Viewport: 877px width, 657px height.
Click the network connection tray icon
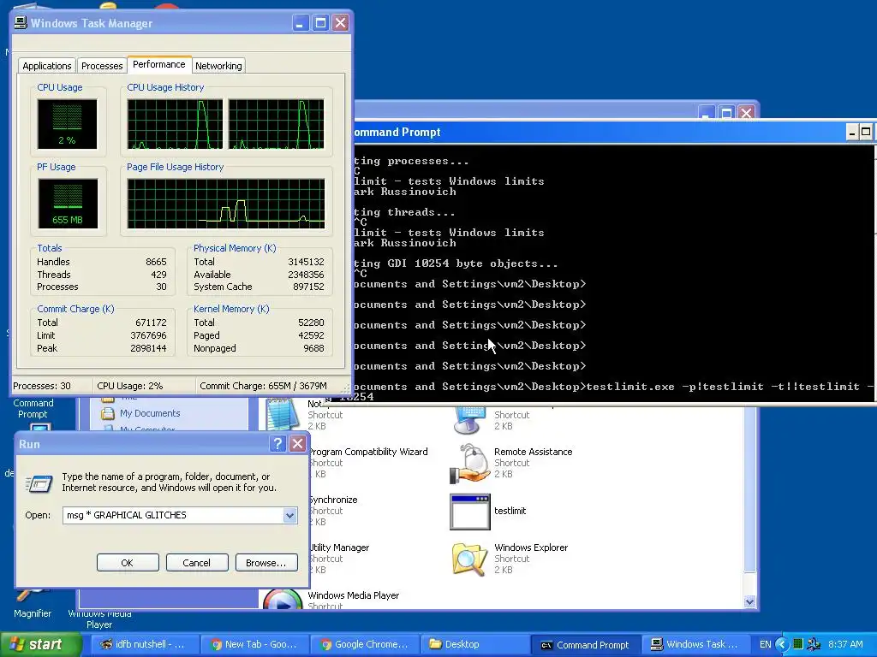click(814, 645)
